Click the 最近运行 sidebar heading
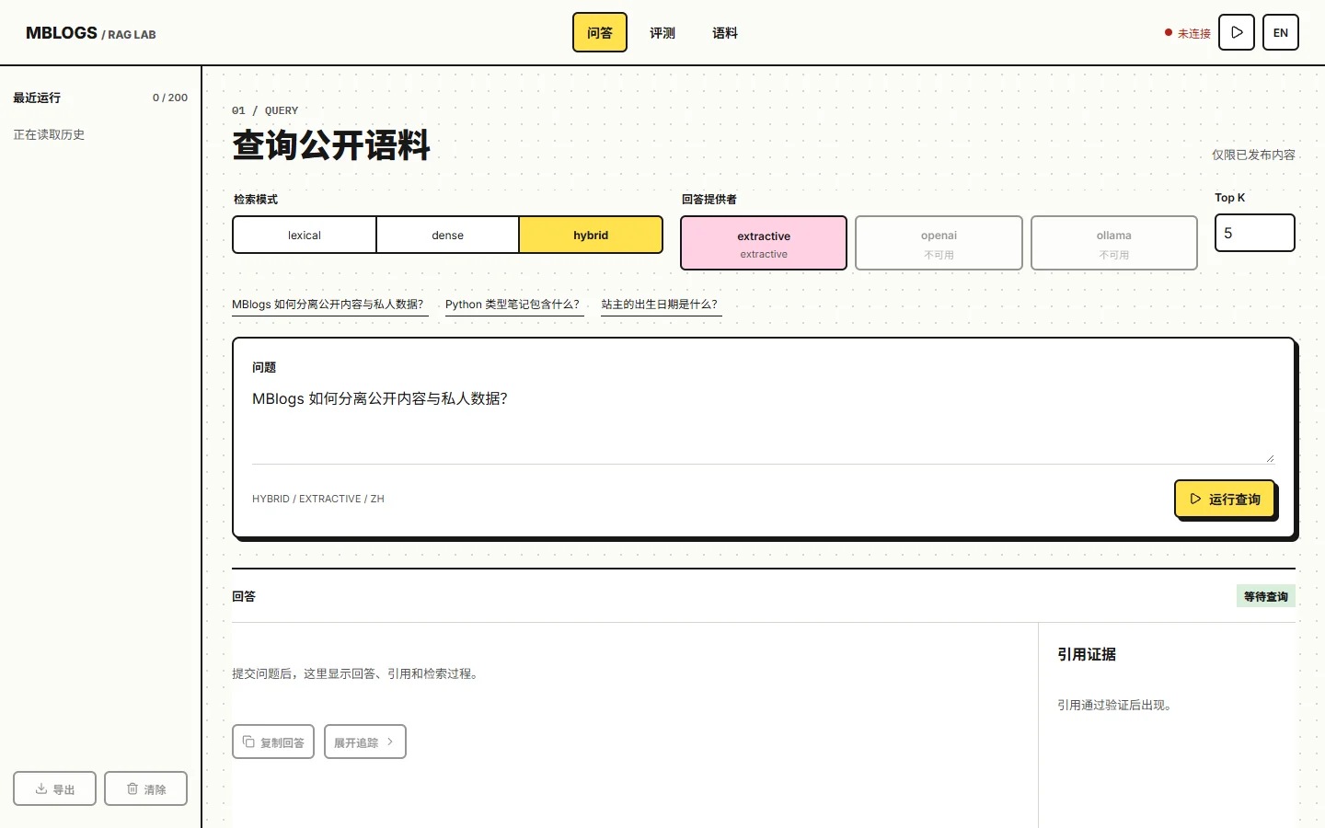This screenshot has width=1325, height=828. tap(37, 98)
